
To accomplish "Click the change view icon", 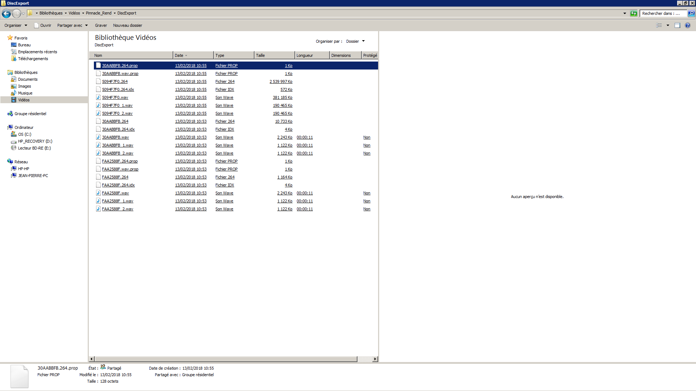I will coord(659,25).
